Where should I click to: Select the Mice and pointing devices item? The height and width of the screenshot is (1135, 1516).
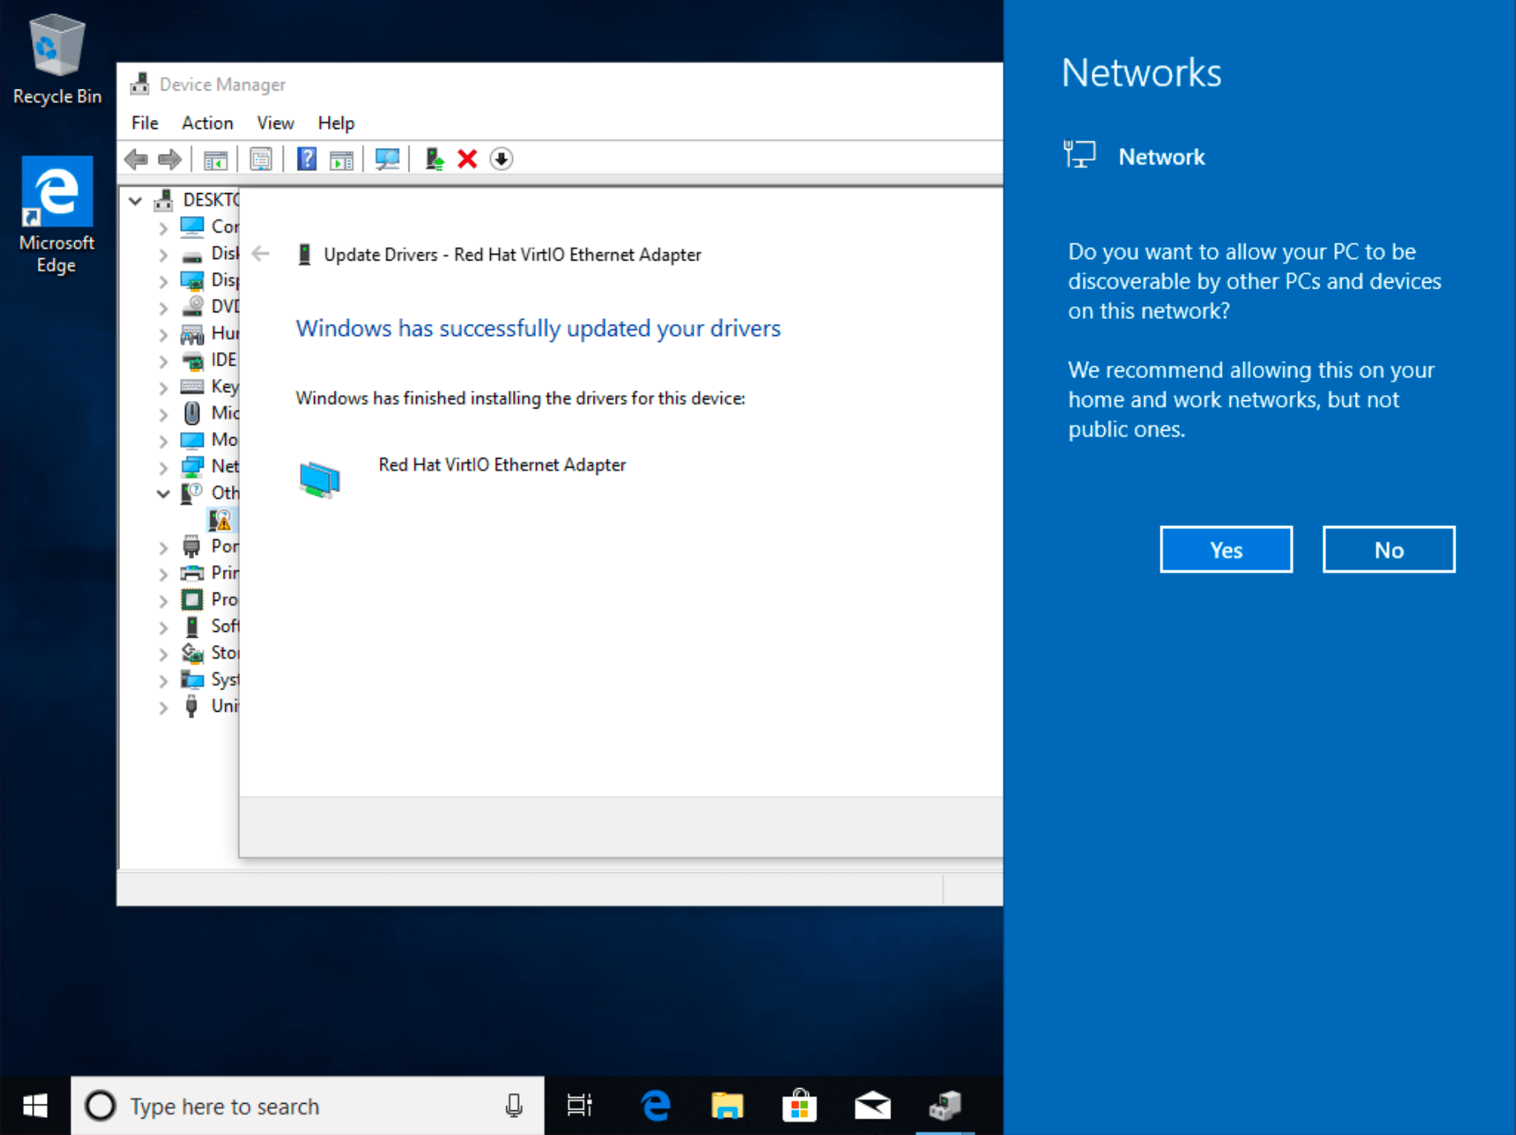coord(210,413)
